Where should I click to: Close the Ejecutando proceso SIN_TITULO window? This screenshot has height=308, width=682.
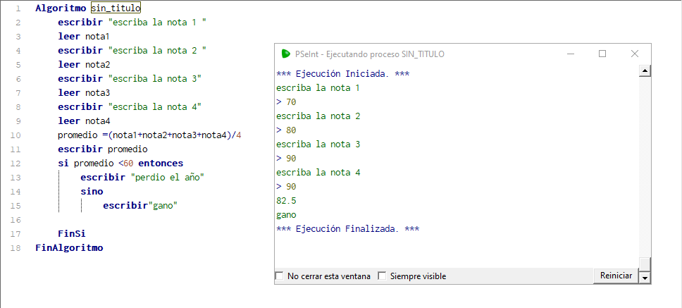click(x=635, y=54)
